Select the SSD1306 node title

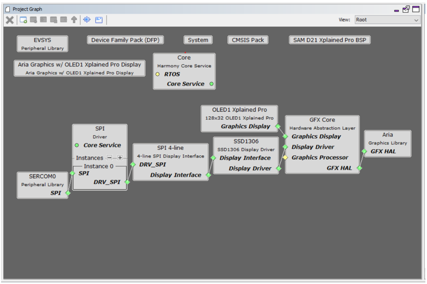[x=246, y=141]
